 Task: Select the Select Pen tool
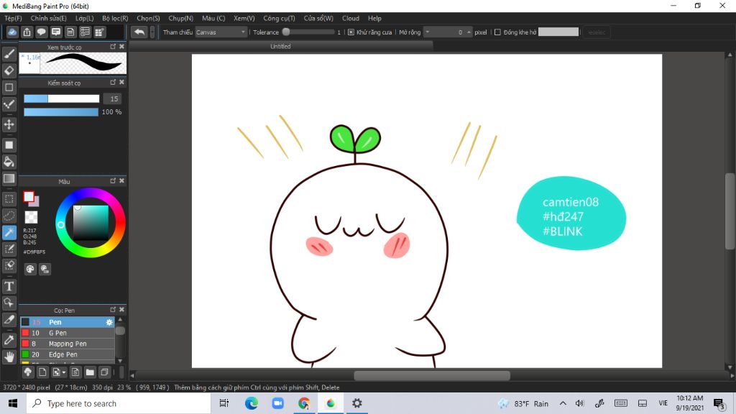9,249
